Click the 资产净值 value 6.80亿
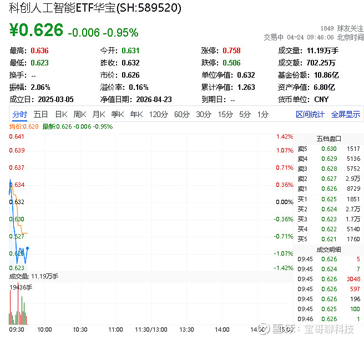The height and width of the screenshot is (340, 364). pyautogui.click(x=325, y=88)
